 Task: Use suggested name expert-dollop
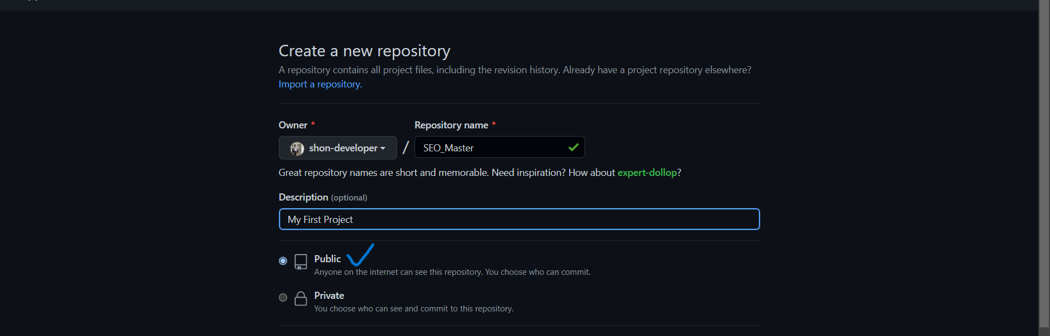[x=647, y=173]
